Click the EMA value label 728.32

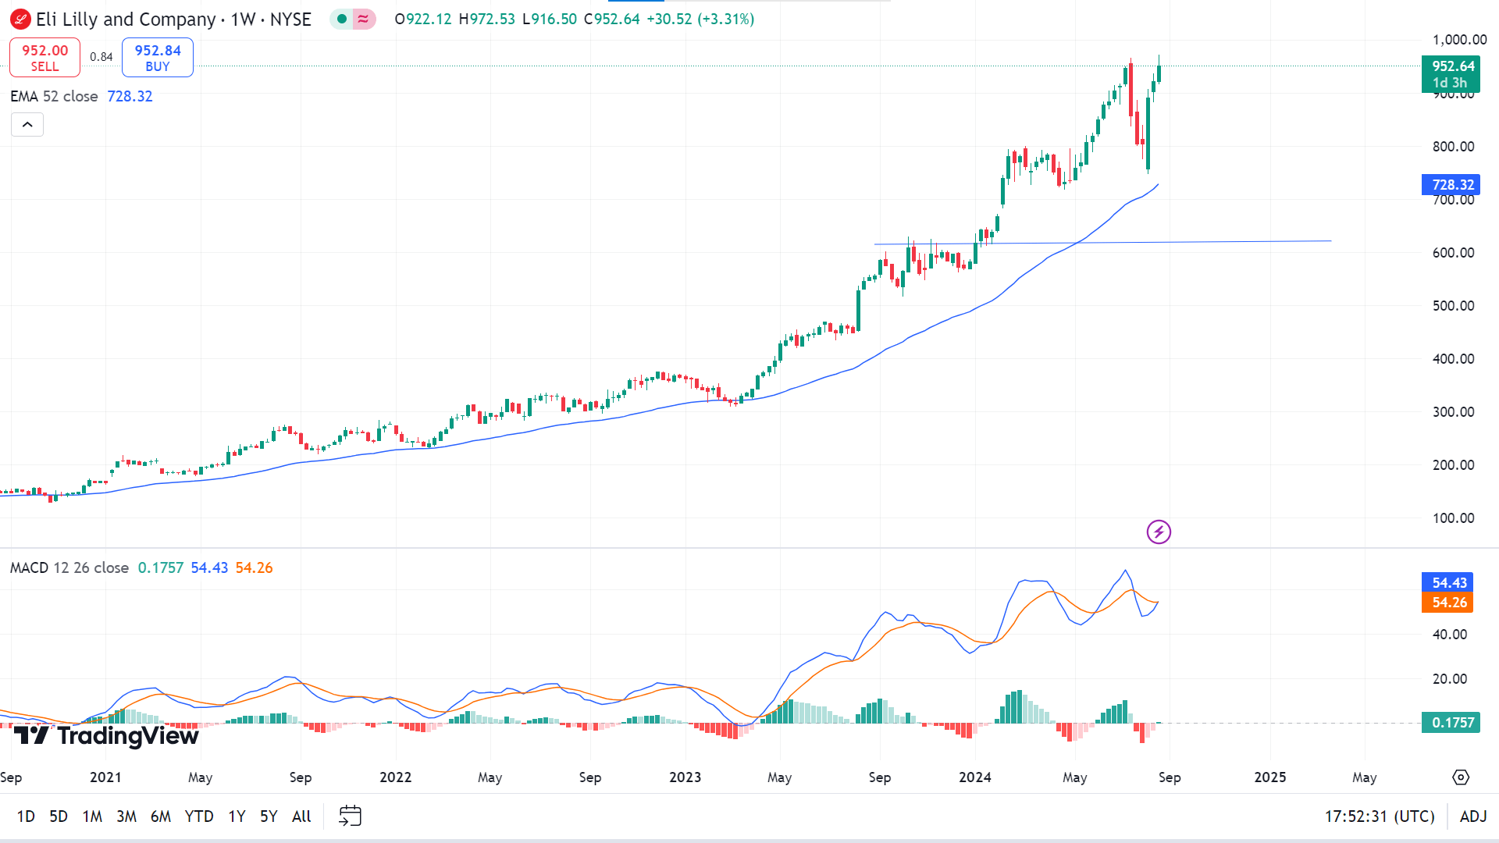pyautogui.click(x=1451, y=185)
